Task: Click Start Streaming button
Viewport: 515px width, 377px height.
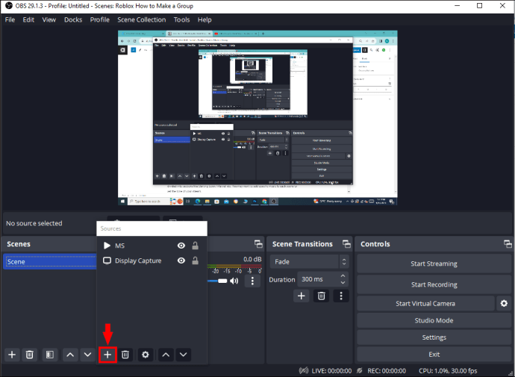Action: tap(434, 264)
